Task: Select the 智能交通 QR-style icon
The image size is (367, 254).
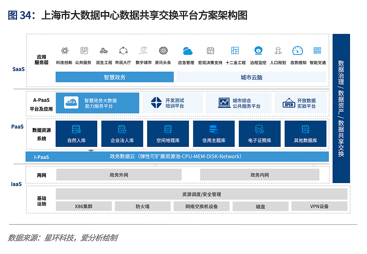Action: click(x=317, y=51)
